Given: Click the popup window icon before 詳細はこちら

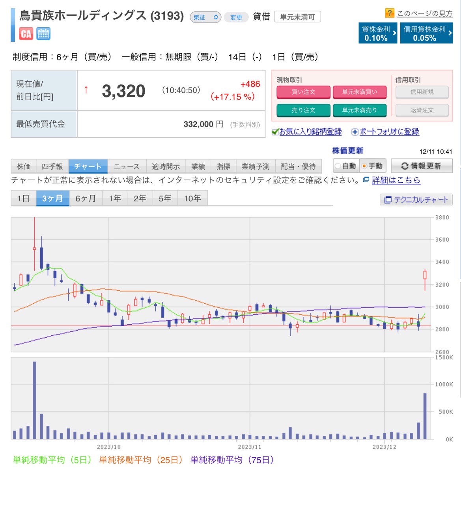Looking at the screenshot, I should coord(366,180).
